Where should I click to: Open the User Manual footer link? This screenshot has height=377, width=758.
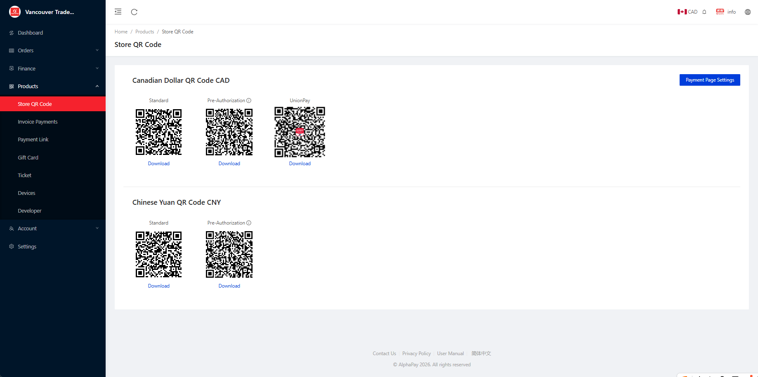450,354
